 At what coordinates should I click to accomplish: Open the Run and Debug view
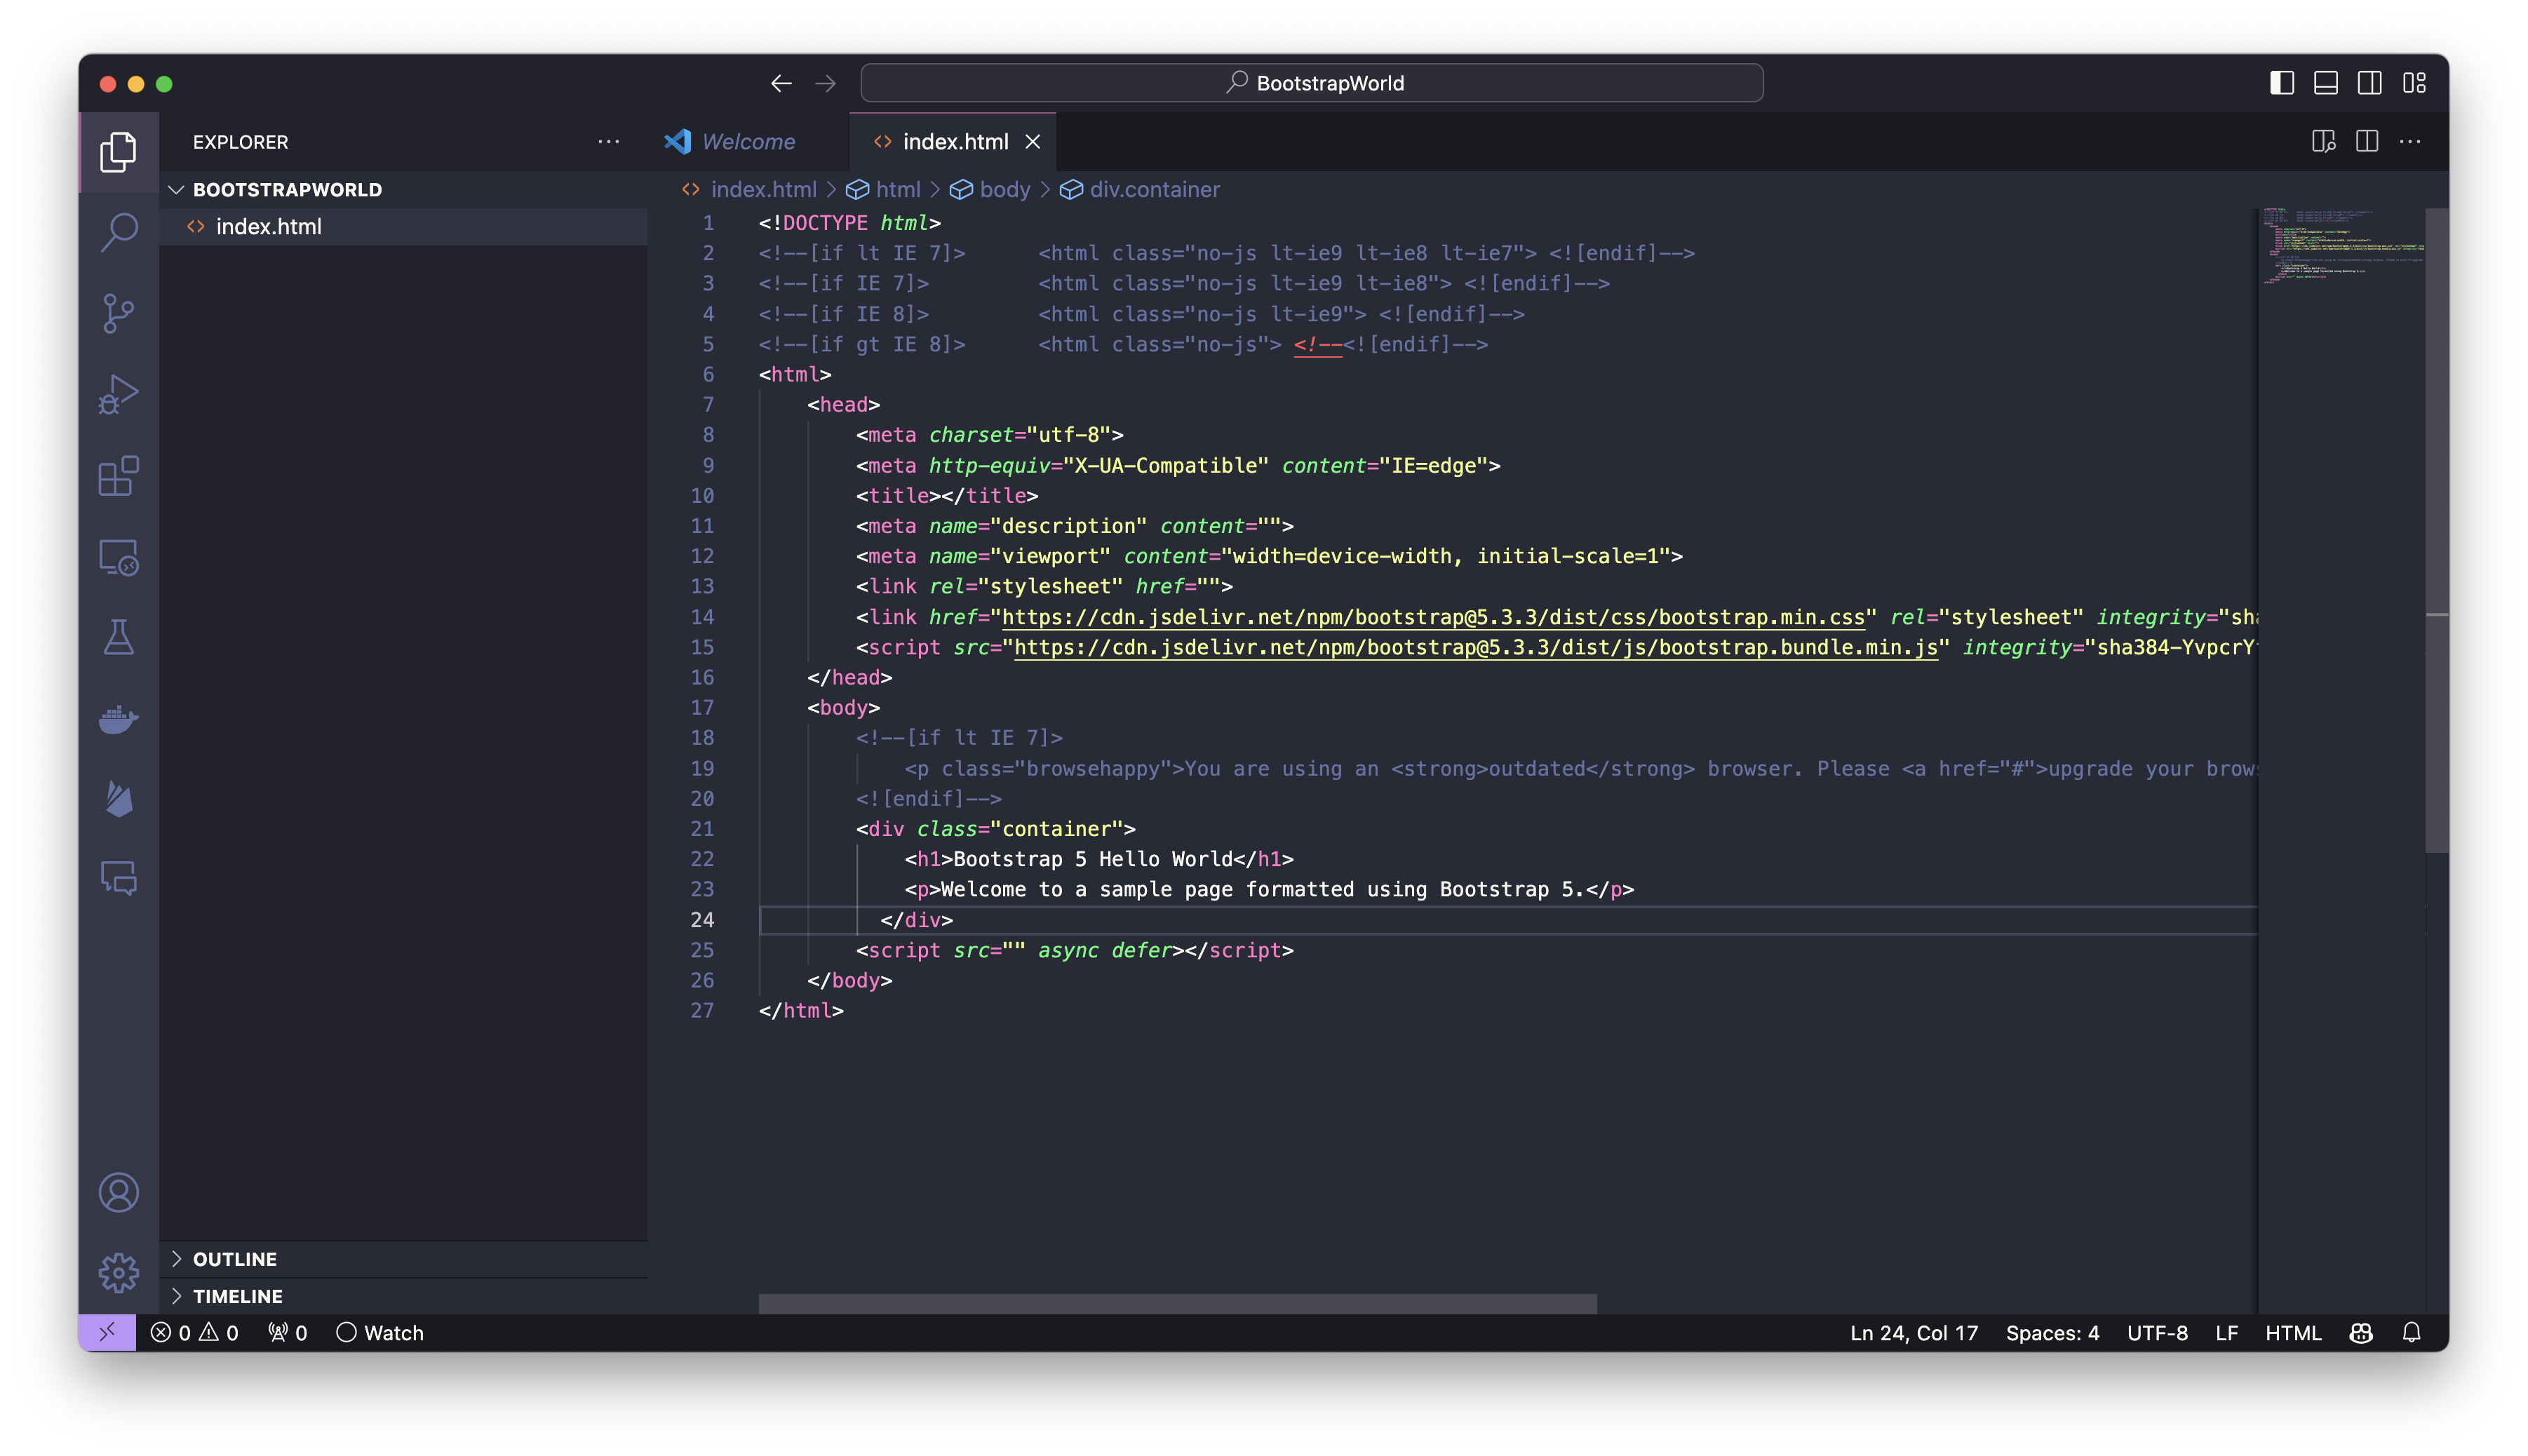coord(119,393)
